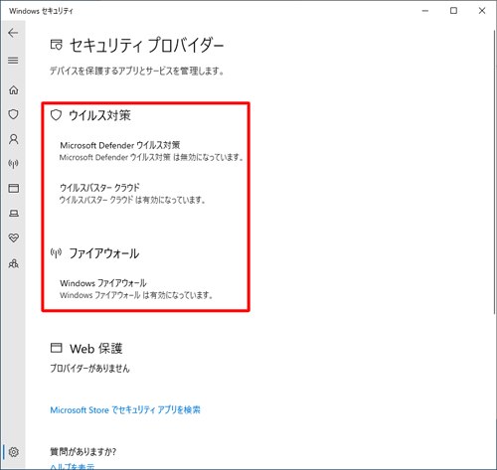The height and width of the screenshot is (470, 497).
Task: Open Family options people icon
Action: click(14, 263)
